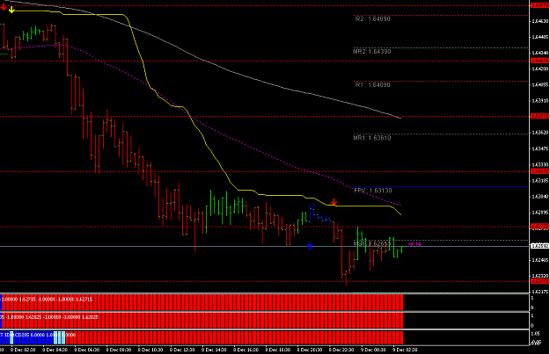Click the 8 Dec 02:00 time label
550x354 pixels.
click(23, 350)
